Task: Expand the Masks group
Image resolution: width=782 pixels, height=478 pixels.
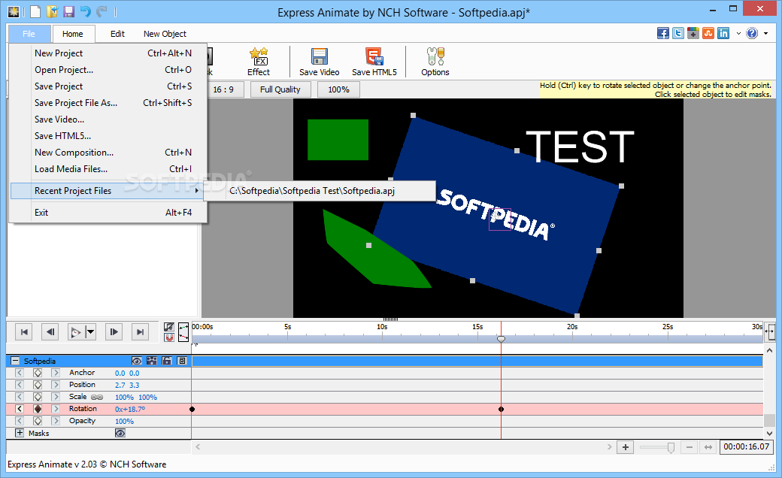Action: (x=20, y=433)
